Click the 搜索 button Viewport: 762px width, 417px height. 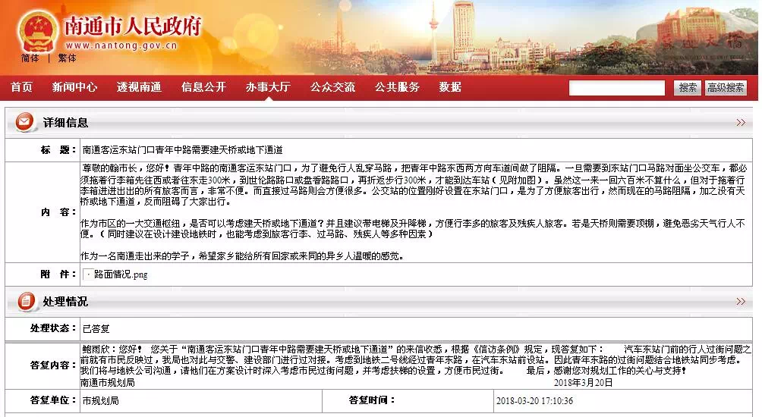point(687,88)
